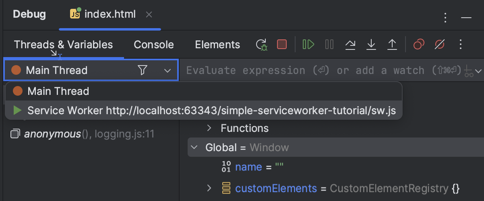Close the index.html debug tab
Image resolution: width=484 pixels, height=201 pixels.
(149, 15)
